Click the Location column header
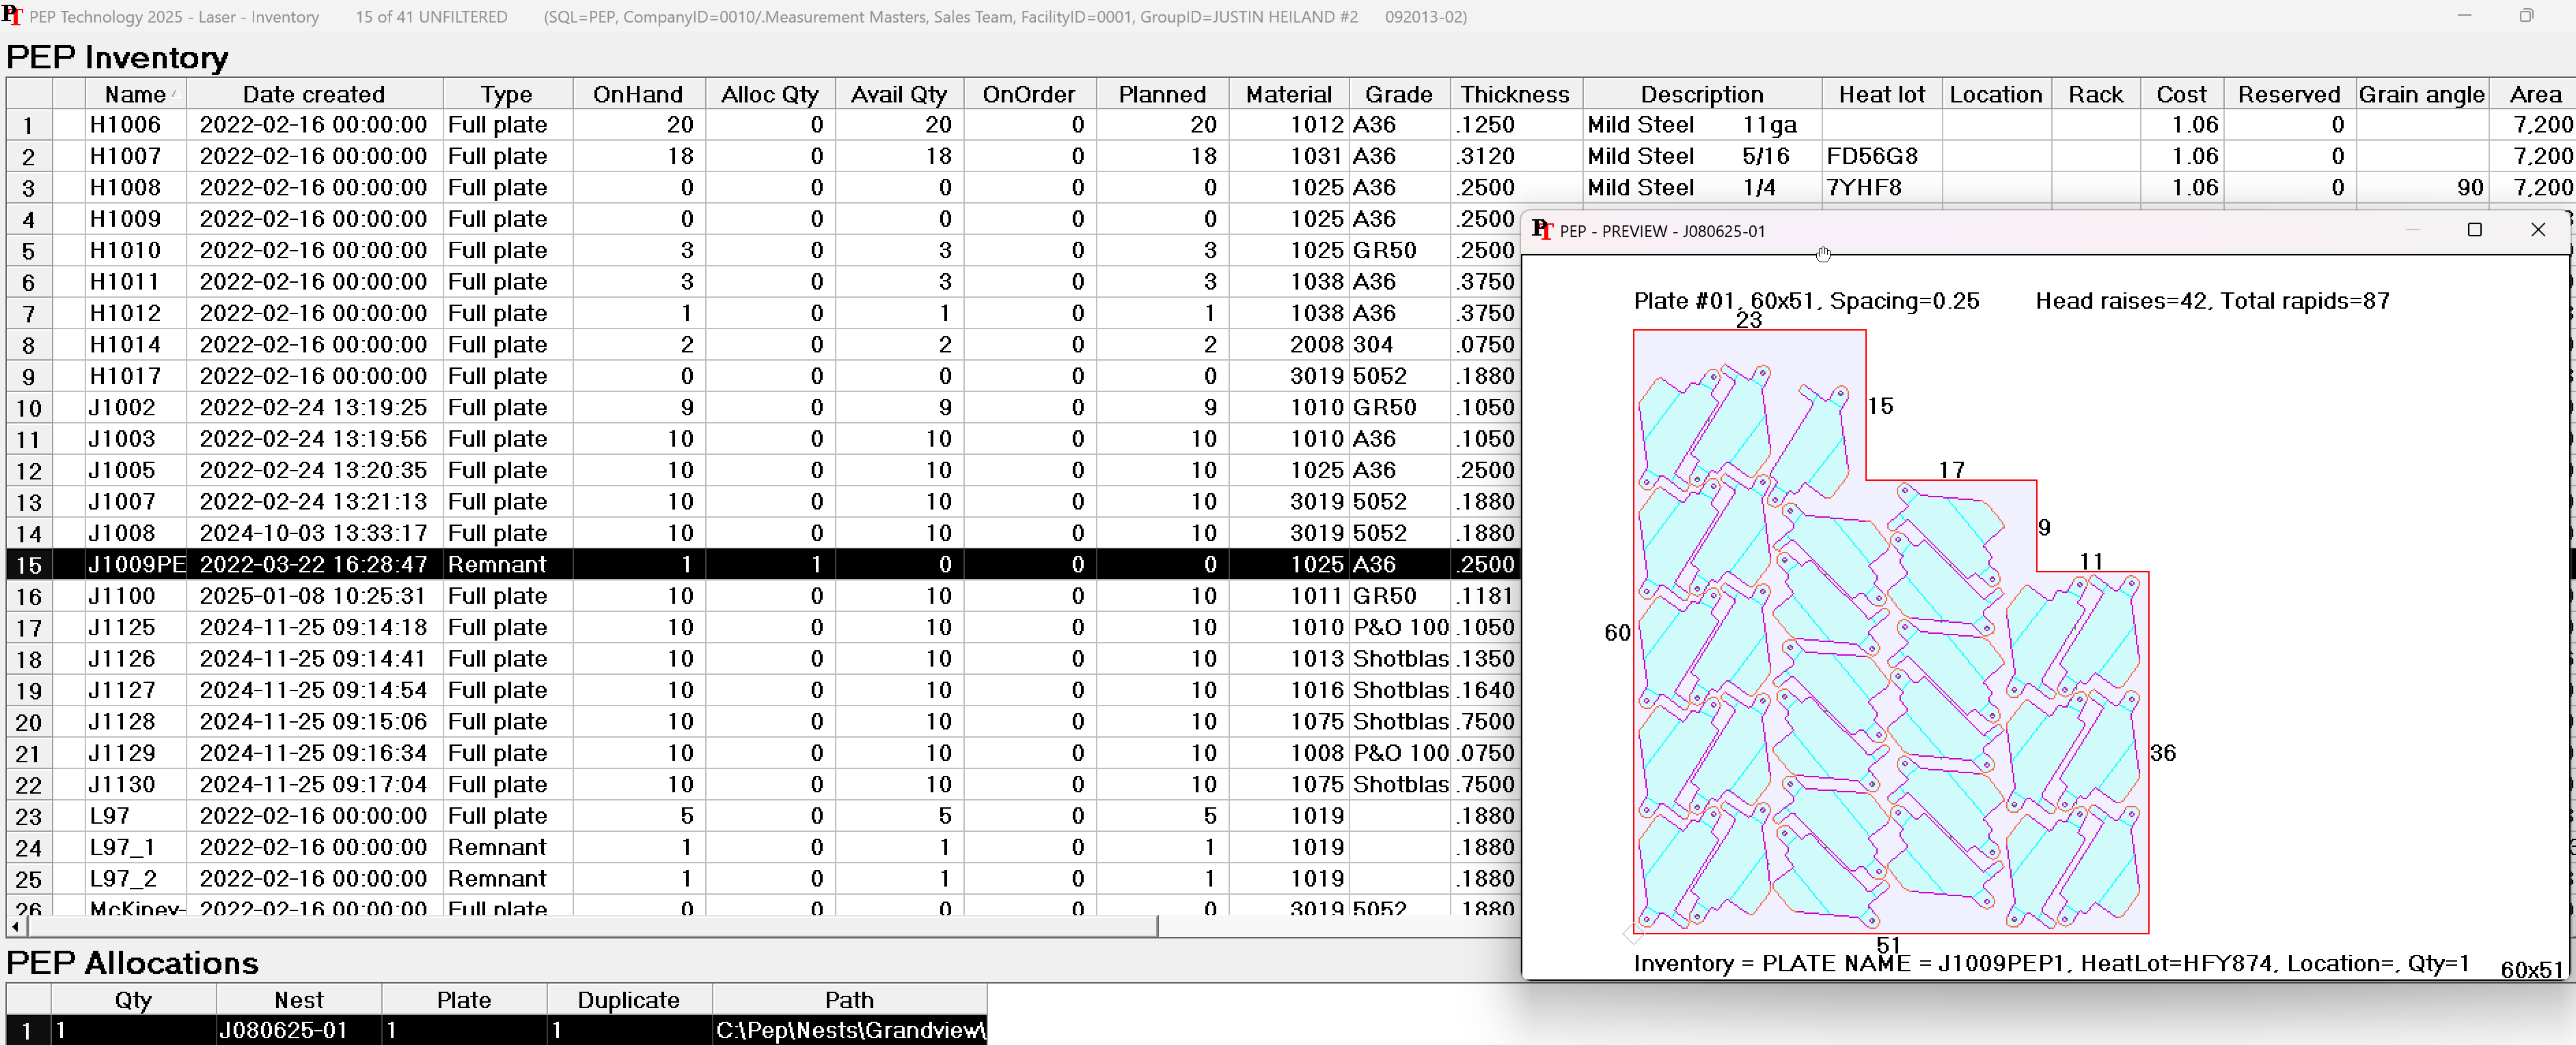 (x=1996, y=94)
